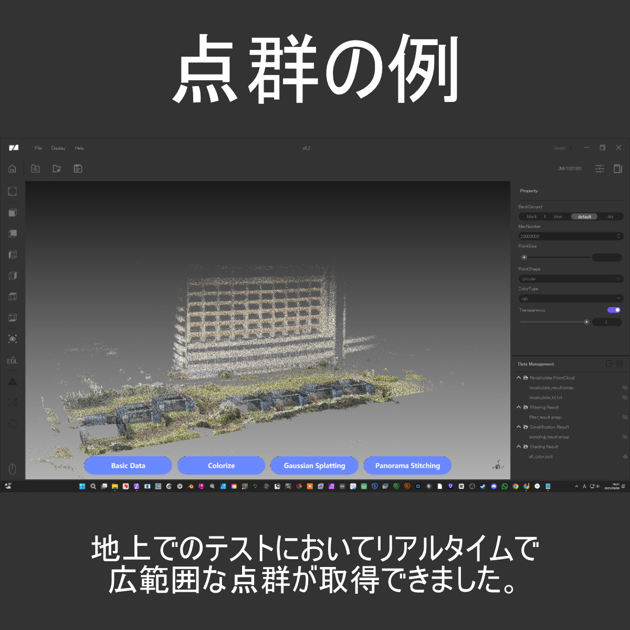
Task: Click the Home icon in the toolbar
Action: click(12, 169)
